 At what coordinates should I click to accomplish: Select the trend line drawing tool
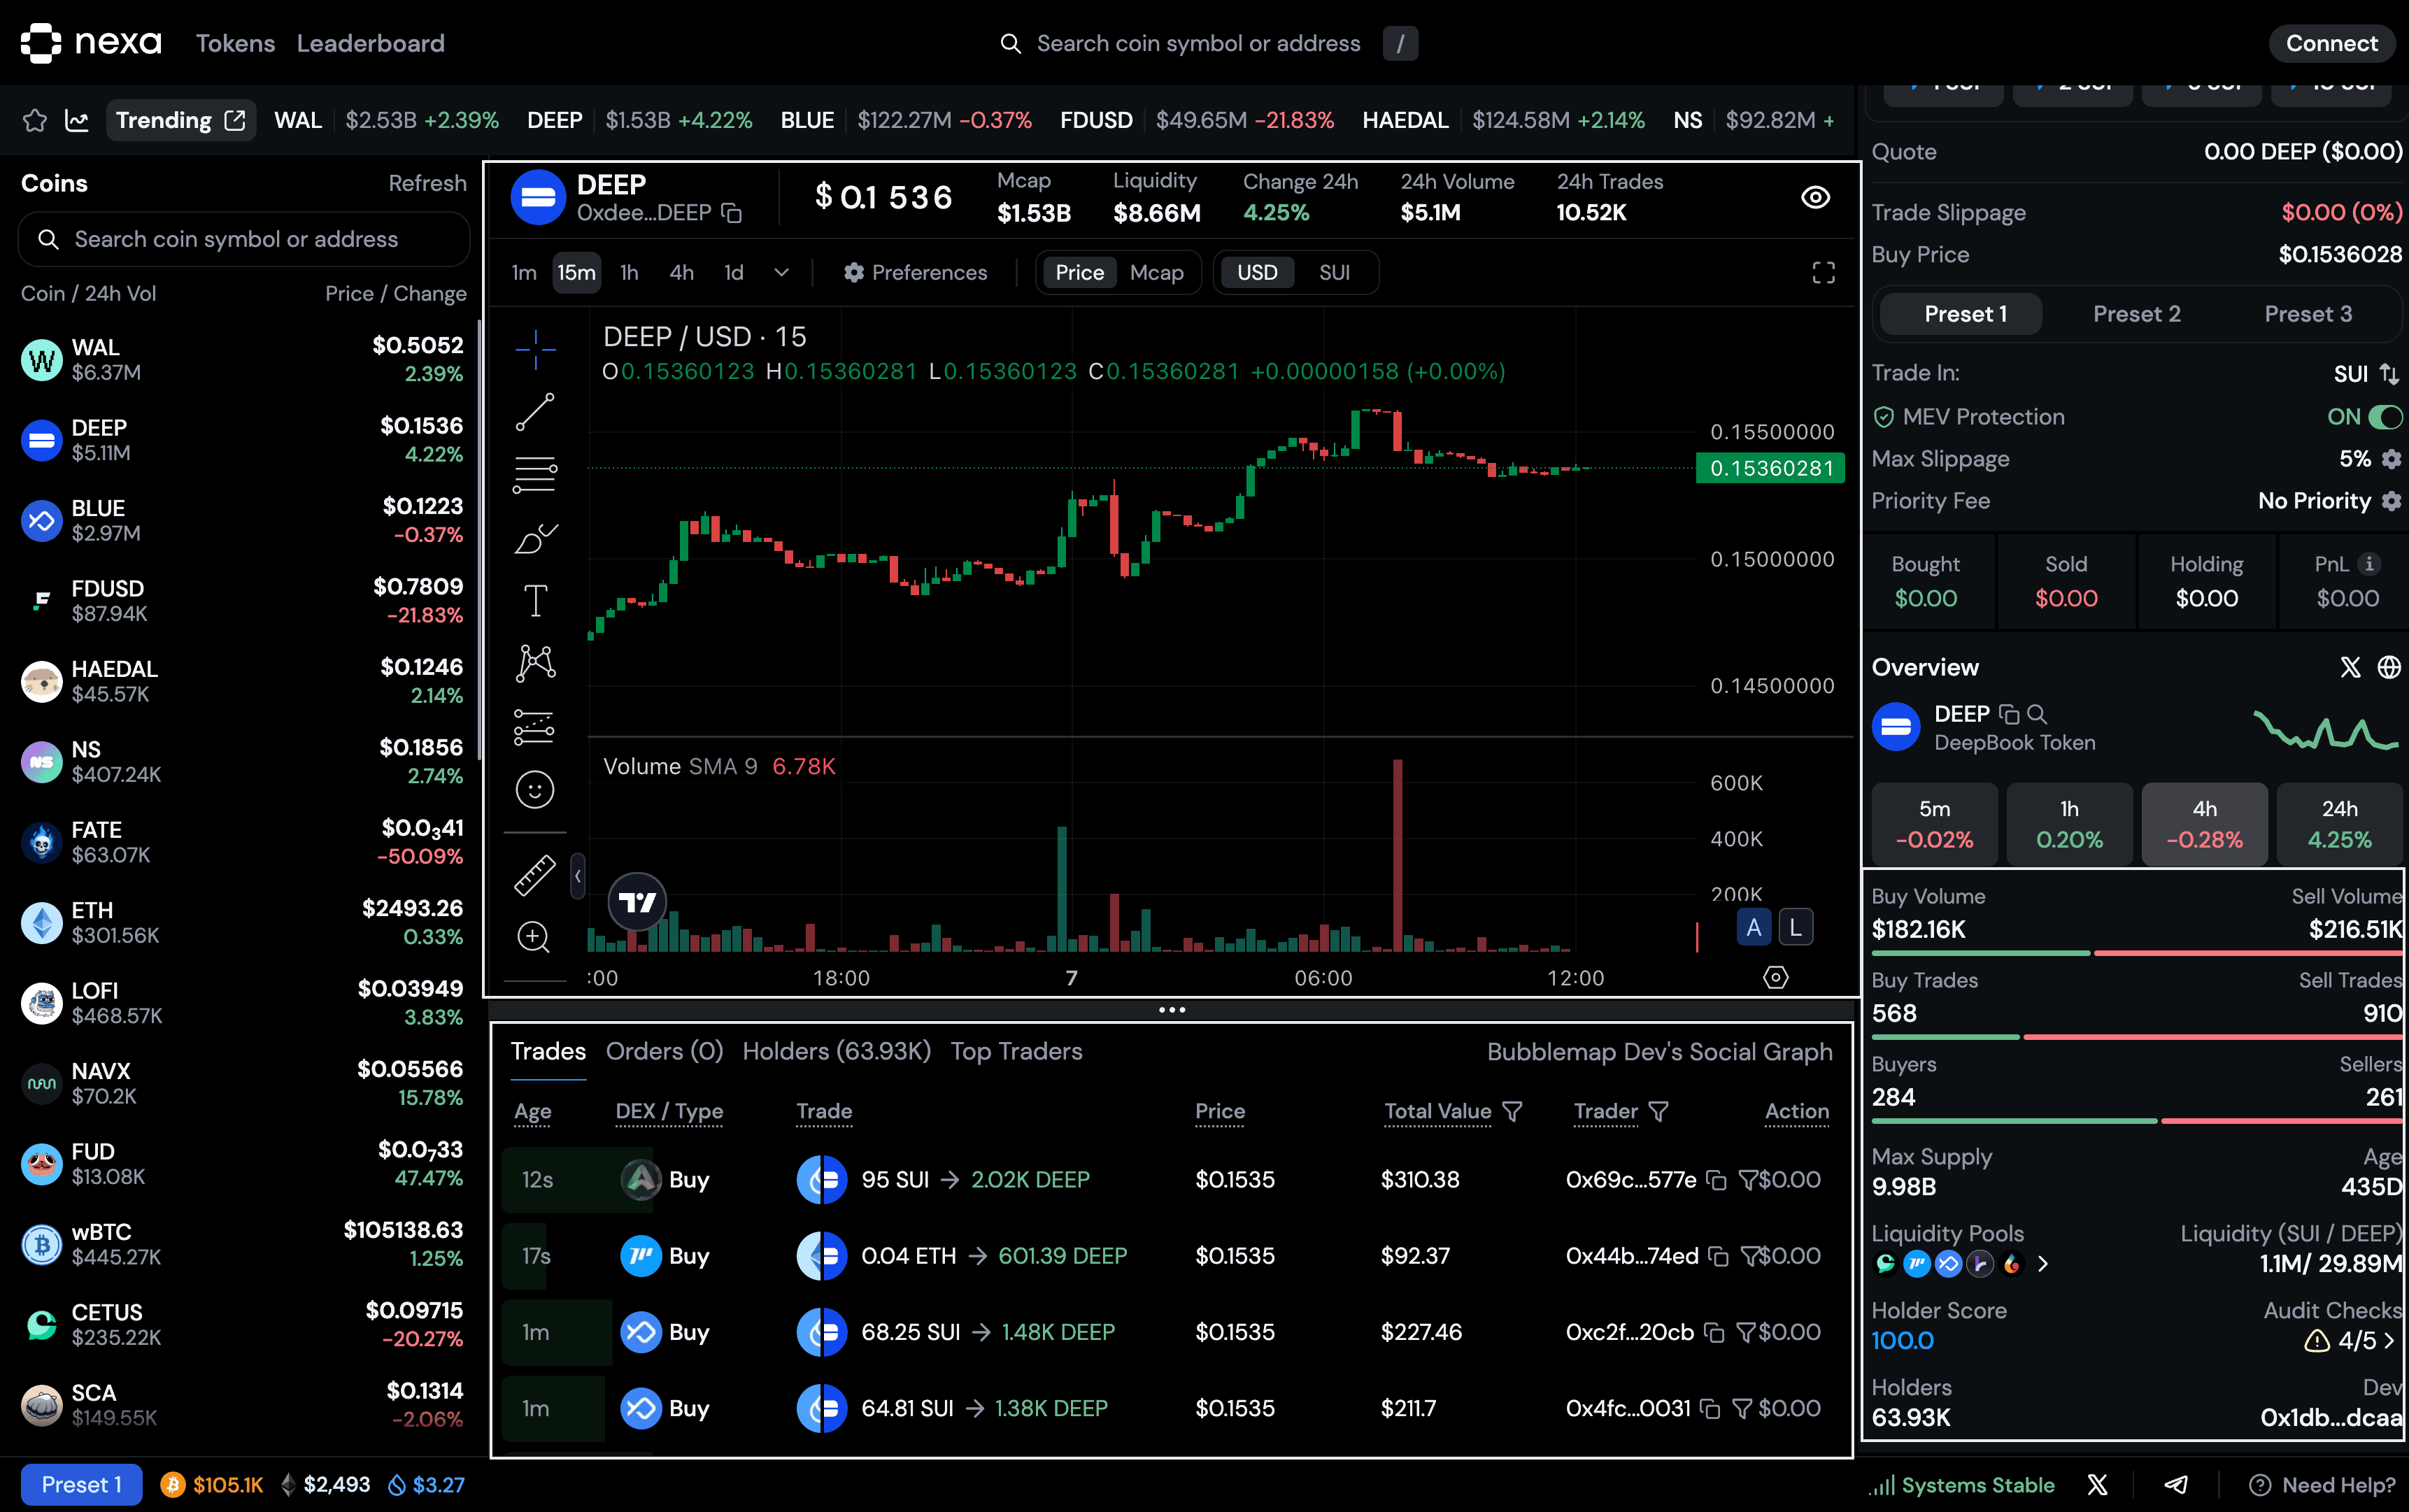(536, 412)
